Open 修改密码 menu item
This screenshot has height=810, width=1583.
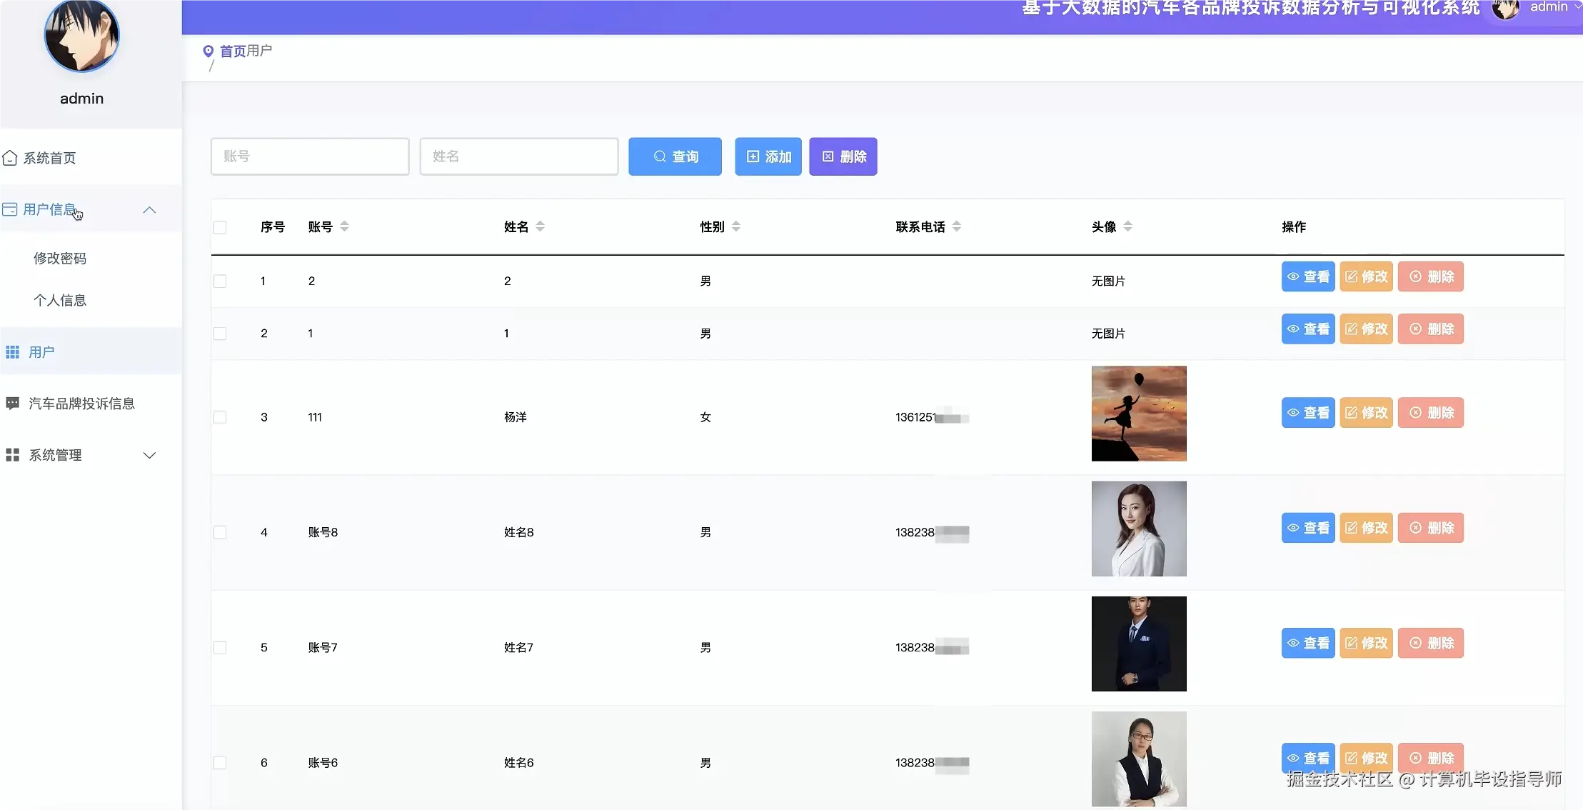pos(60,259)
